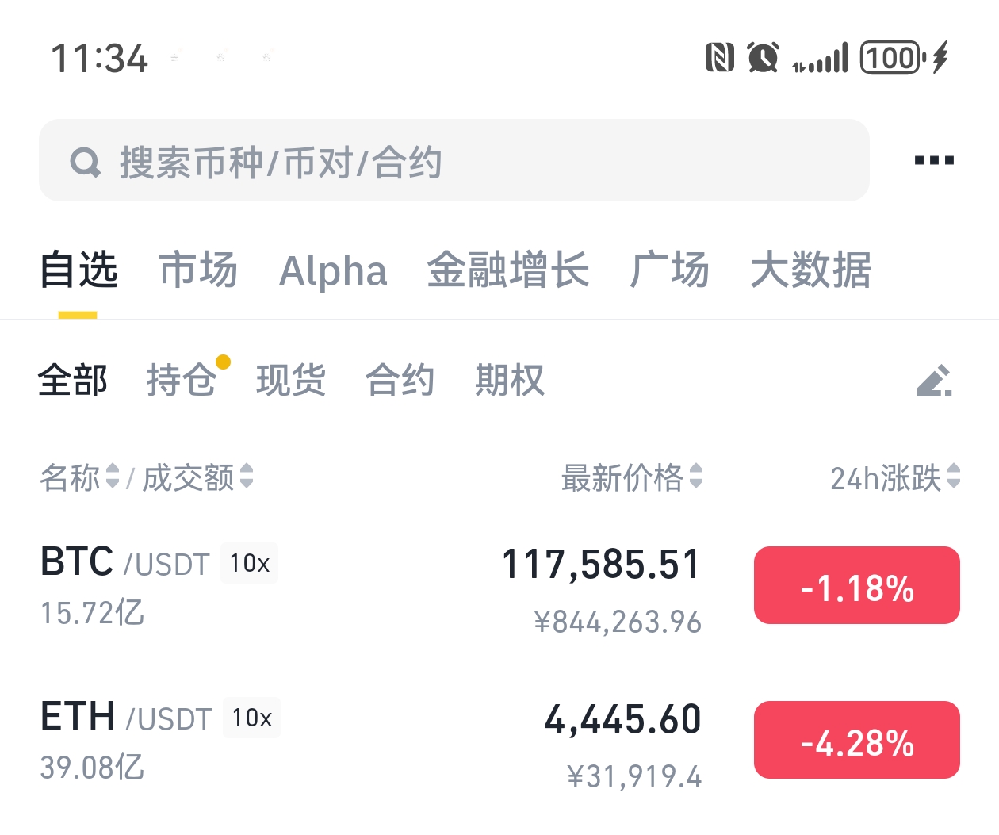This screenshot has height=835, width=999.
Task: Open the three-dot more options menu
Action: pos(934,161)
